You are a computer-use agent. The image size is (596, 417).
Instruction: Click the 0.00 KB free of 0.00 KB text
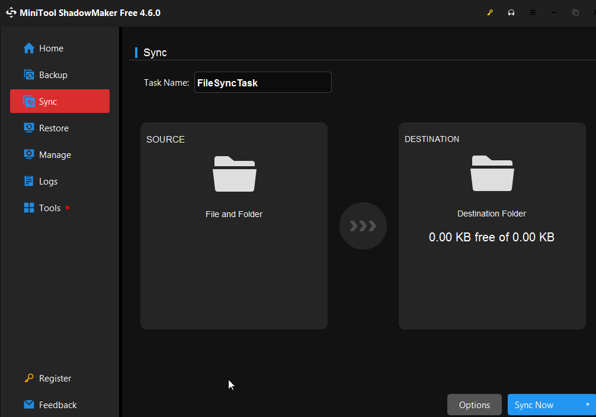(492, 237)
